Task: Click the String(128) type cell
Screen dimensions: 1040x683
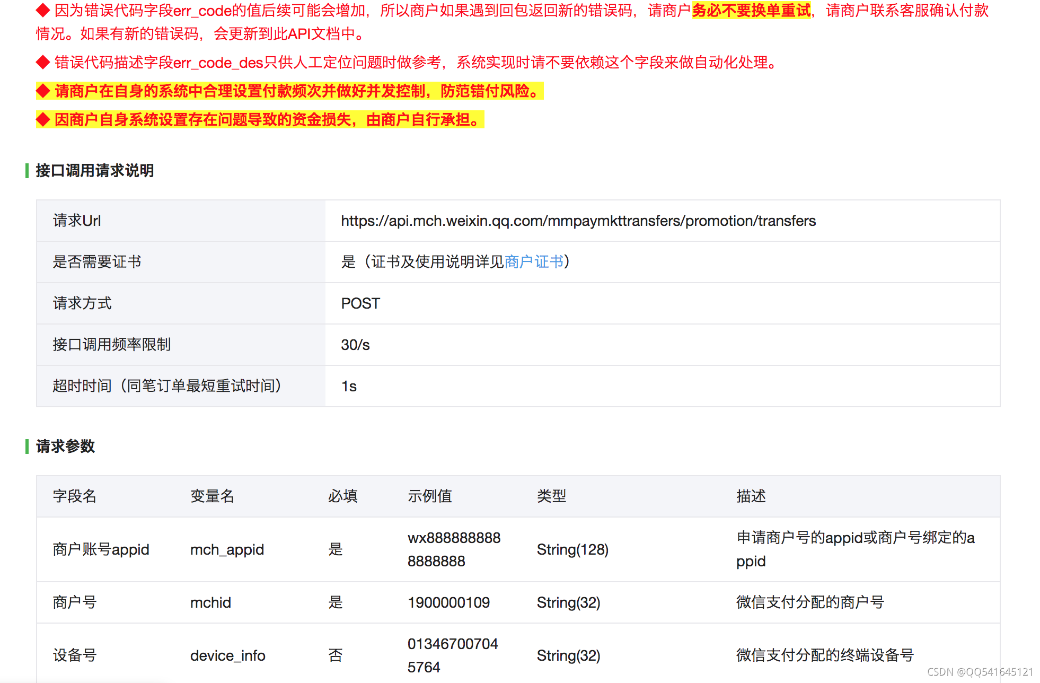Action: pos(572,550)
